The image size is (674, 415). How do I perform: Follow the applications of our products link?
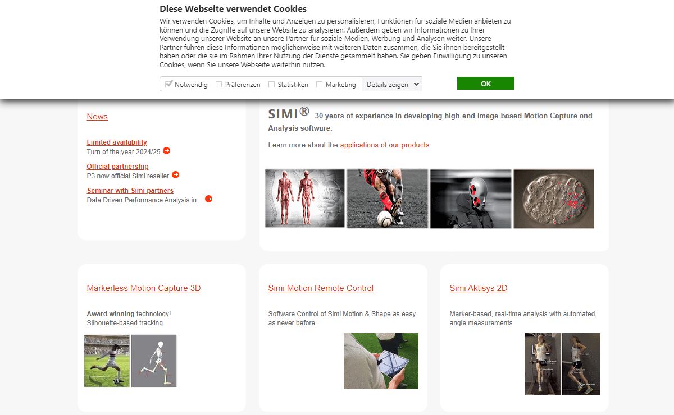pyautogui.click(x=385, y=145)
